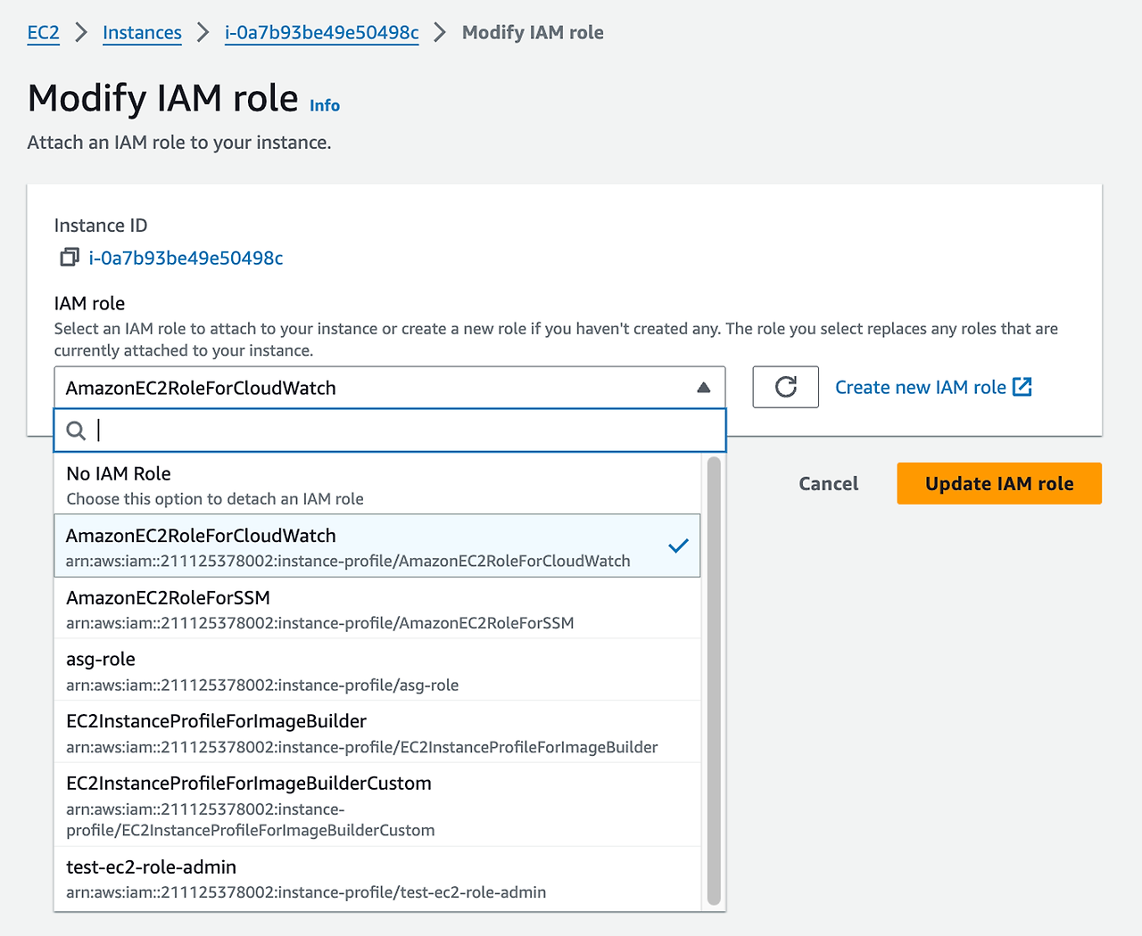Click the checkmark on the AmazonEC2RoleForCloudWatch option

[x=678, y=546]
